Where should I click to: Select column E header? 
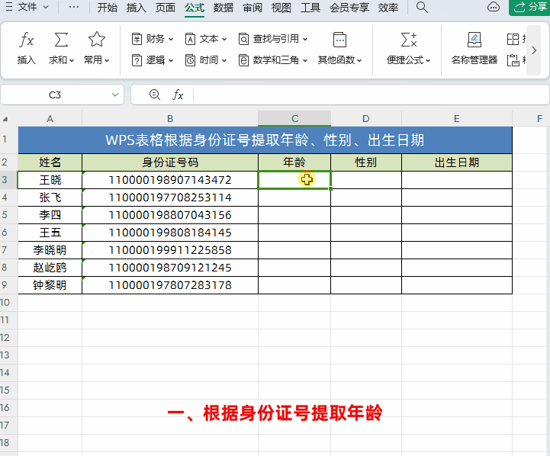[457, 119]
